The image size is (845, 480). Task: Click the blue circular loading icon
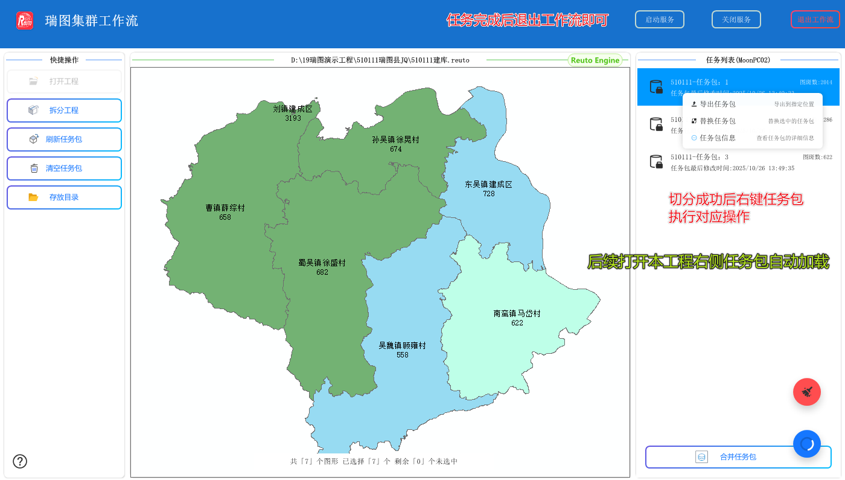(807, 444)
